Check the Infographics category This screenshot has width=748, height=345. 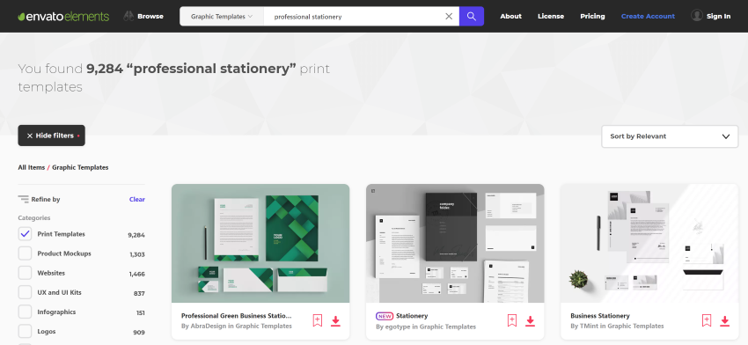(25, 312)
